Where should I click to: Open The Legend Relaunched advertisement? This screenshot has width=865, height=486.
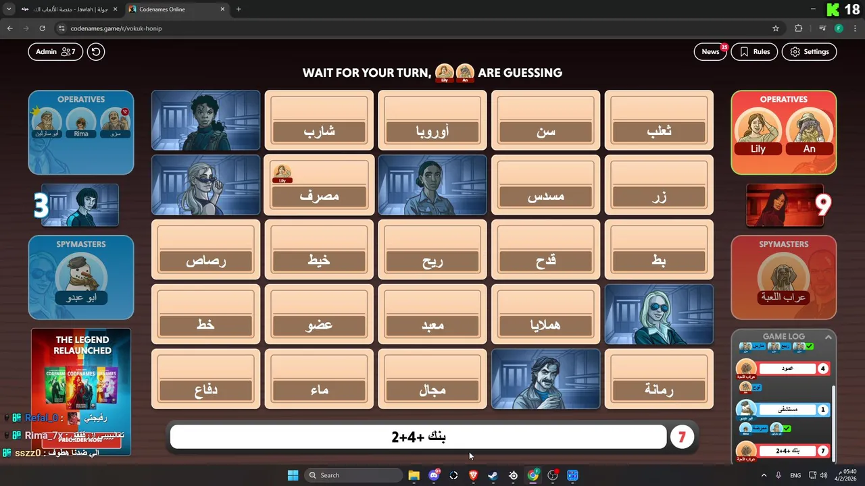(81, 391)
